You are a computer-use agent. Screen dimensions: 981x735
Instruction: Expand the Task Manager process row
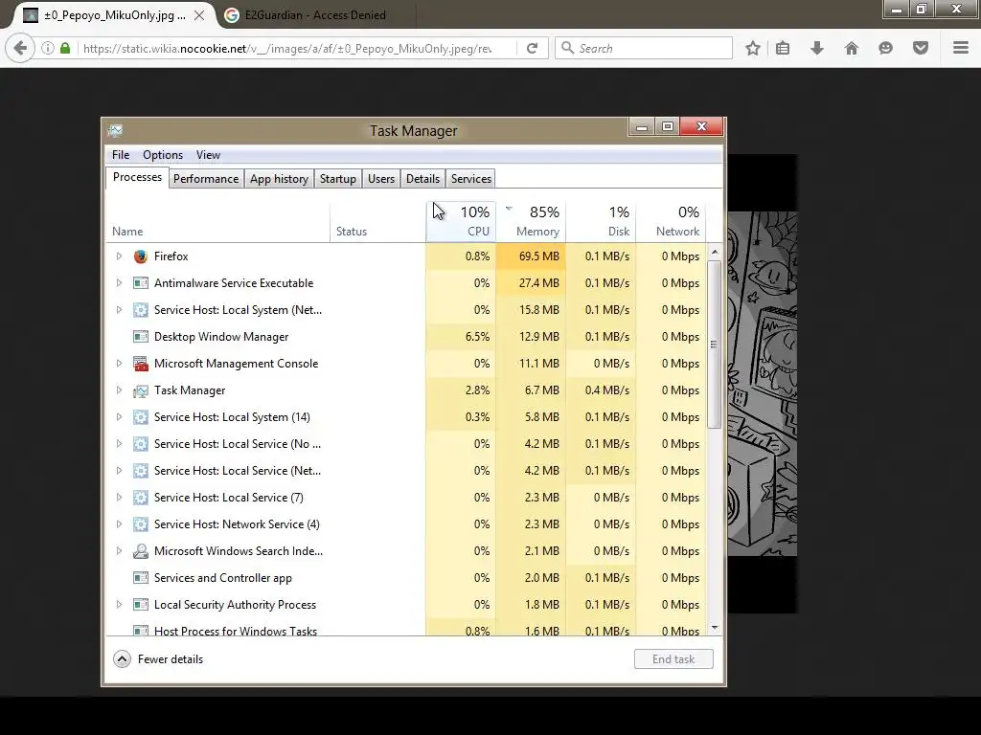click(119, 390)
